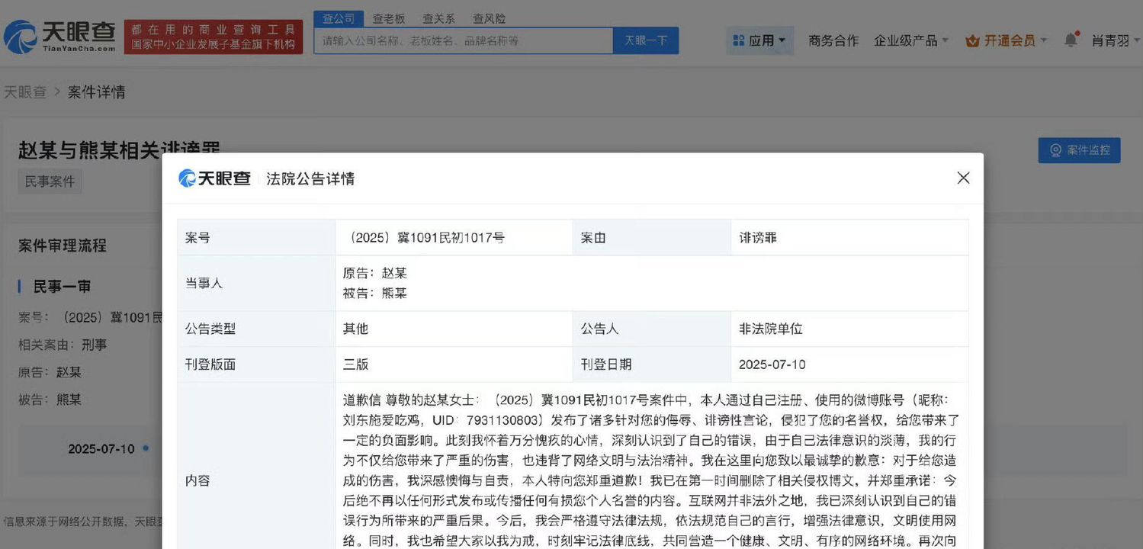Click the apology letter content paragraph

point(652,470)
